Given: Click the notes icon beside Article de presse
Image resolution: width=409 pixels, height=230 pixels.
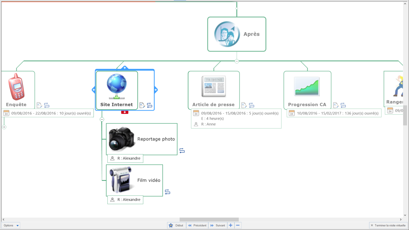Looking at the screenshot, I should (x=244, y=105).
